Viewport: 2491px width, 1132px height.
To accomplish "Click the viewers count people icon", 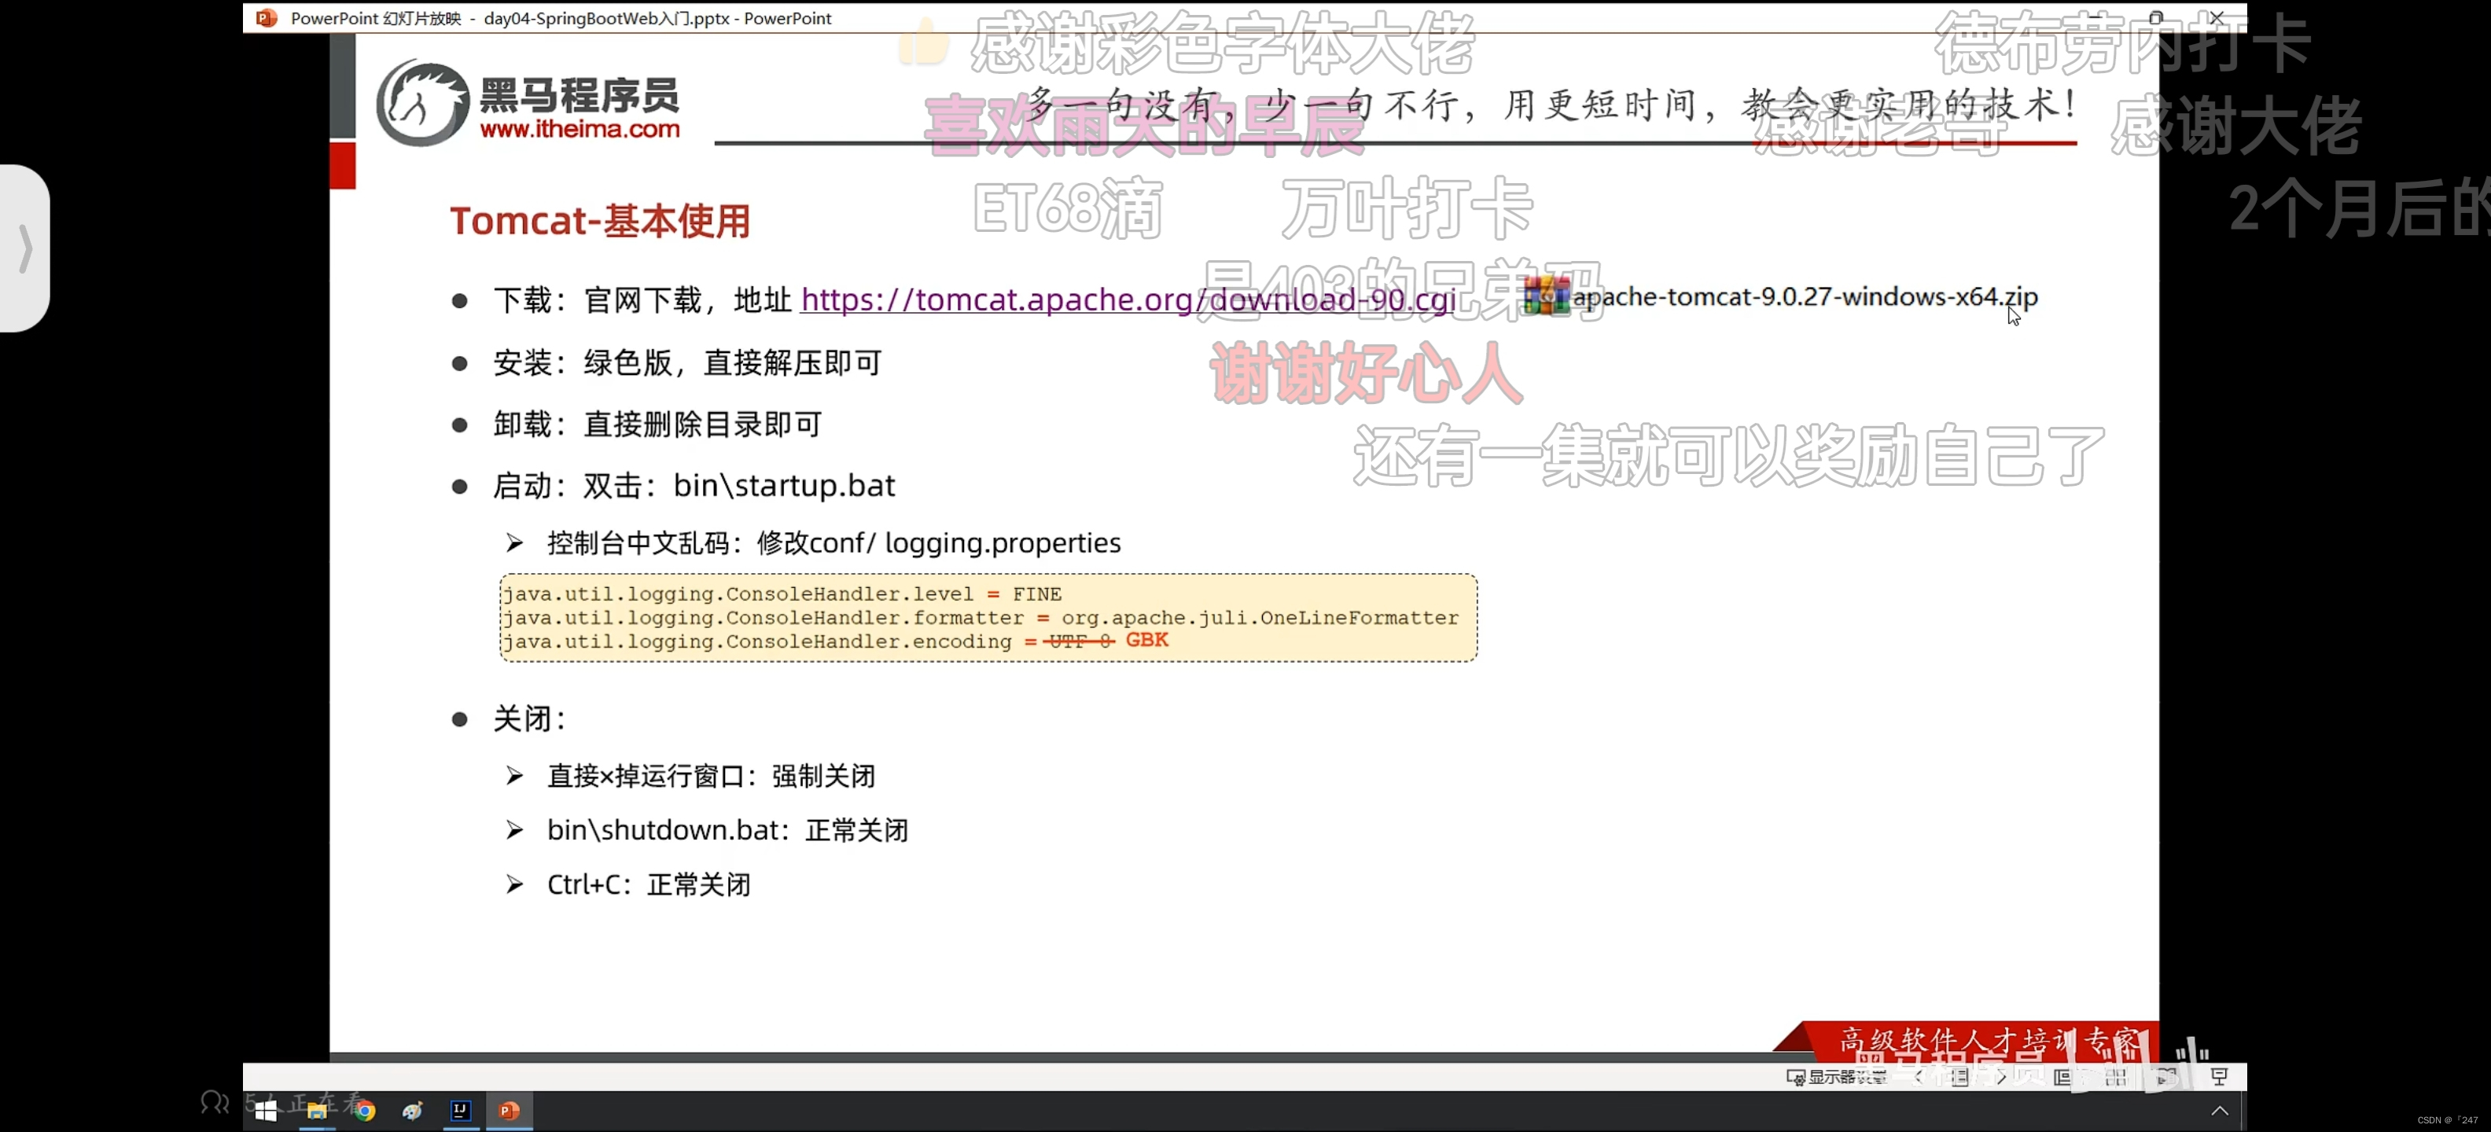I will click(x=215, y=1102).
